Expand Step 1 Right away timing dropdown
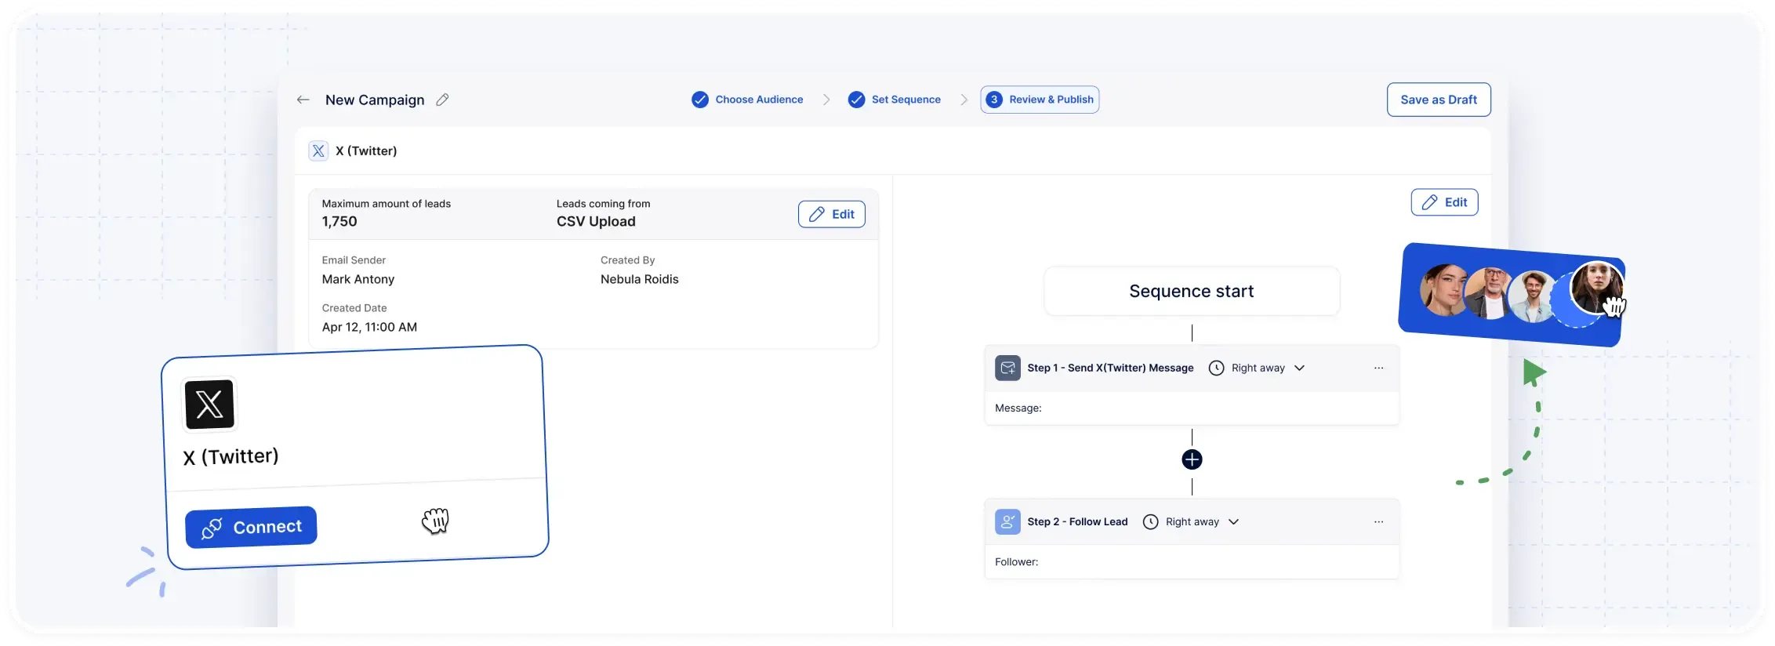1775x646 pixels. pos(1299,368)
